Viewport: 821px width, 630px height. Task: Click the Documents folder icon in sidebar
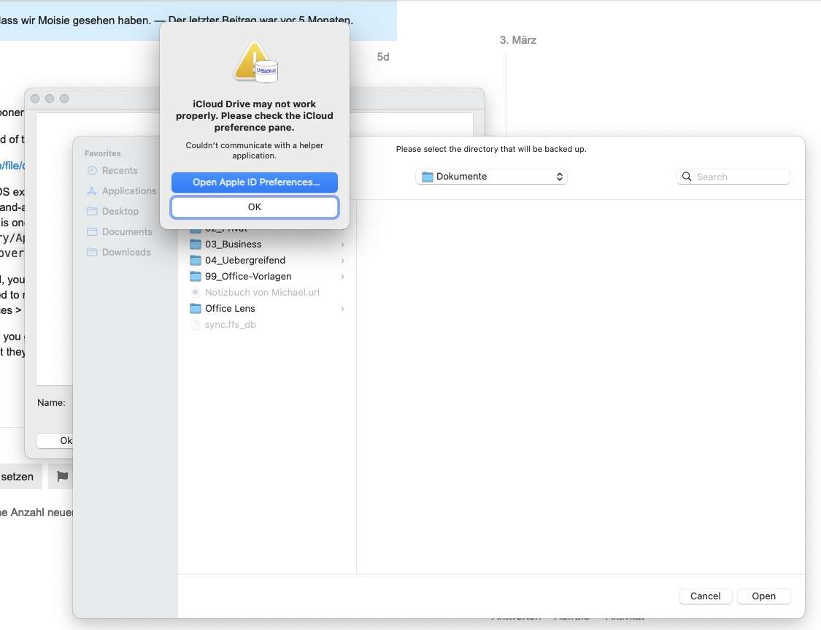pos(92,232)
